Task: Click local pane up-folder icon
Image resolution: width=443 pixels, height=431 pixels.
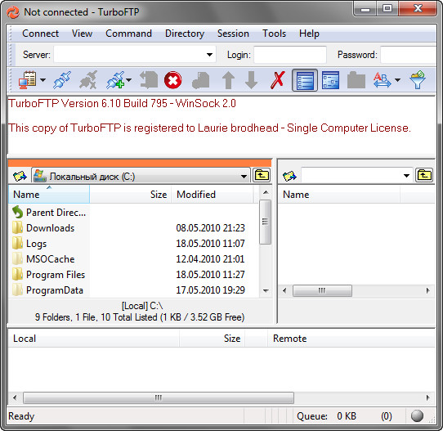Action: click(x=262, y=176)
